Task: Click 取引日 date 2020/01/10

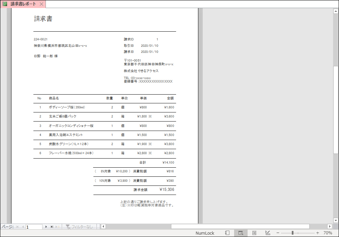Action: coord(150,46)
